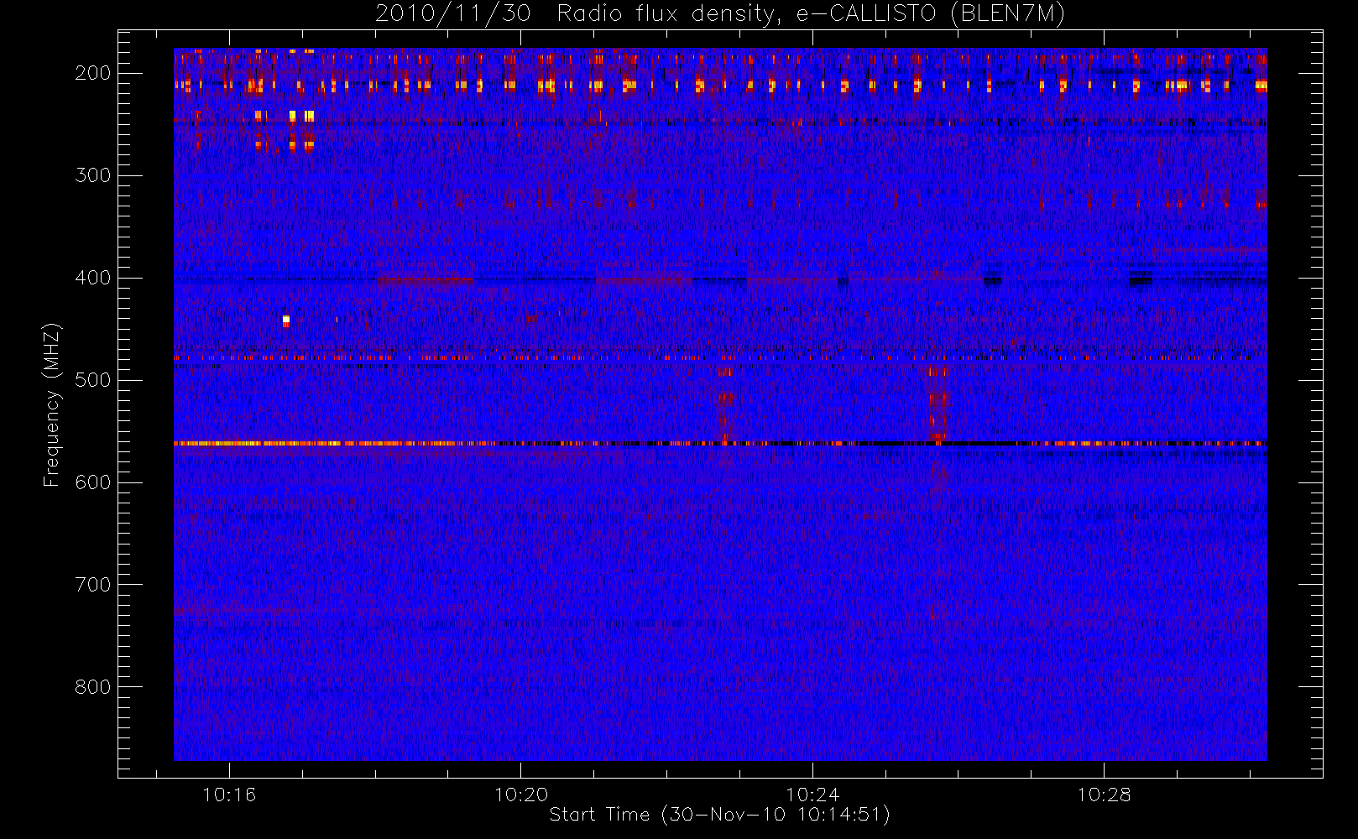Screen dimensions: 1358x839
Task: Click the 200 frequency tick label
Action: (93, 73)
